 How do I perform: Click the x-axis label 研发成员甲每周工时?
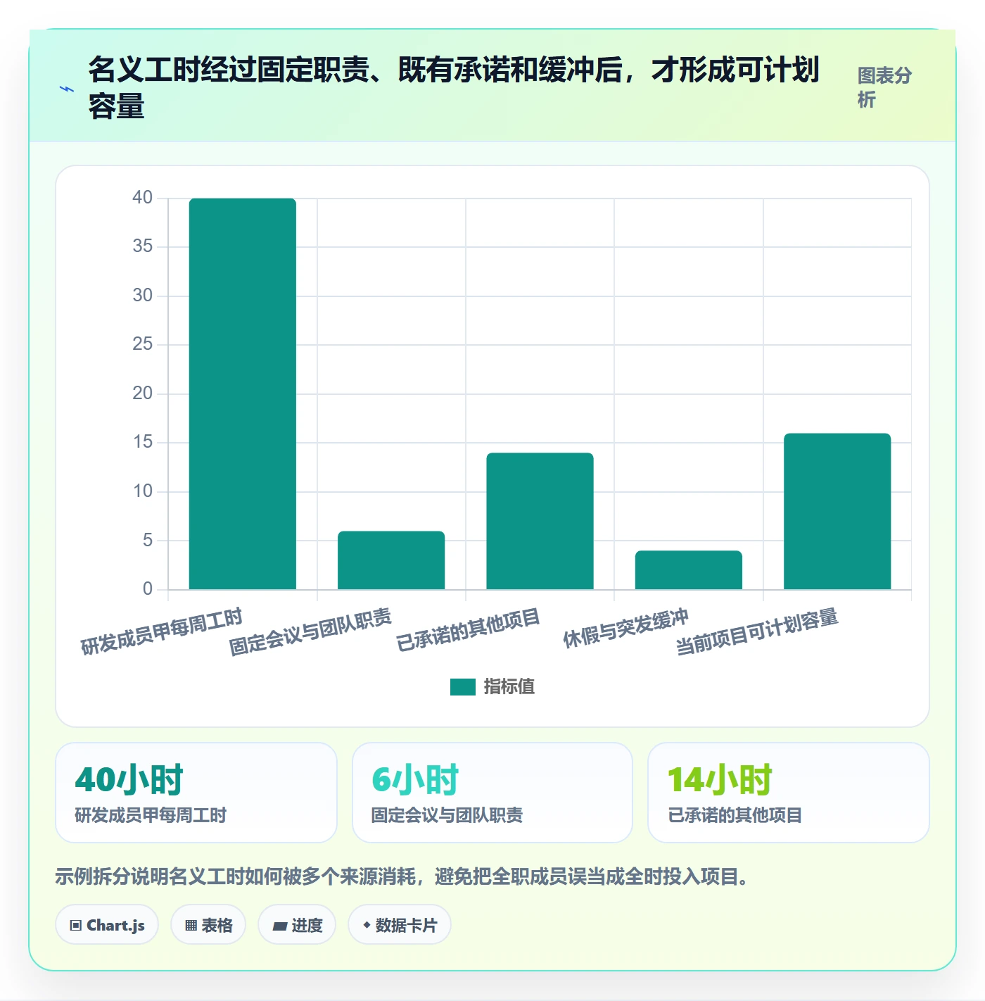pyautogui.click(x=162, y=631)
